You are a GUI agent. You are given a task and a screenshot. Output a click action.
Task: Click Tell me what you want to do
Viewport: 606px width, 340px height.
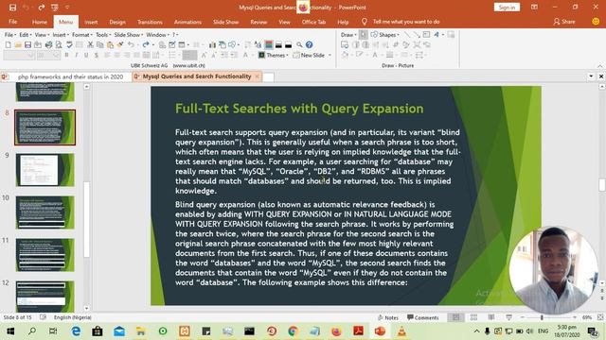[x=406, y=22]
